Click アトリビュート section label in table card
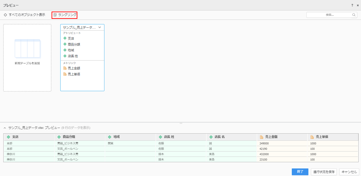The image size is (361, 176). pos(72,33)
